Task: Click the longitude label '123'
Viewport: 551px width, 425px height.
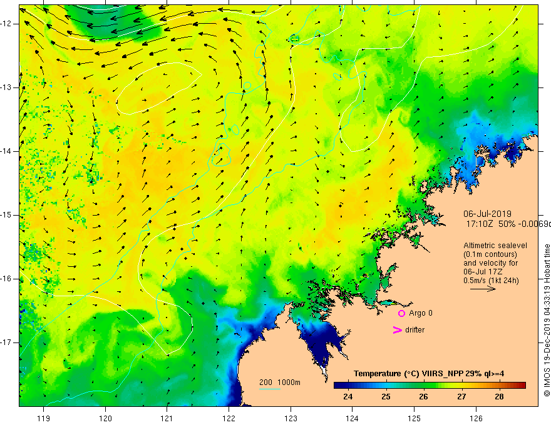Action: click(291, 418)
